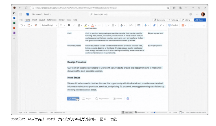
Task: Click the Designer wand icon
Action: coord(161,25)
